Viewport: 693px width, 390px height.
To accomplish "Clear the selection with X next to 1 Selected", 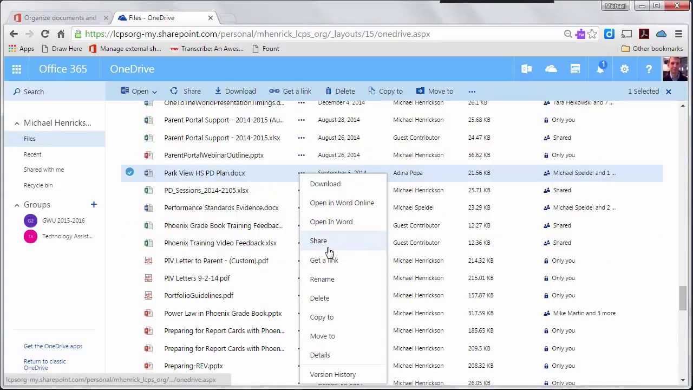I will tap(668, 92).
